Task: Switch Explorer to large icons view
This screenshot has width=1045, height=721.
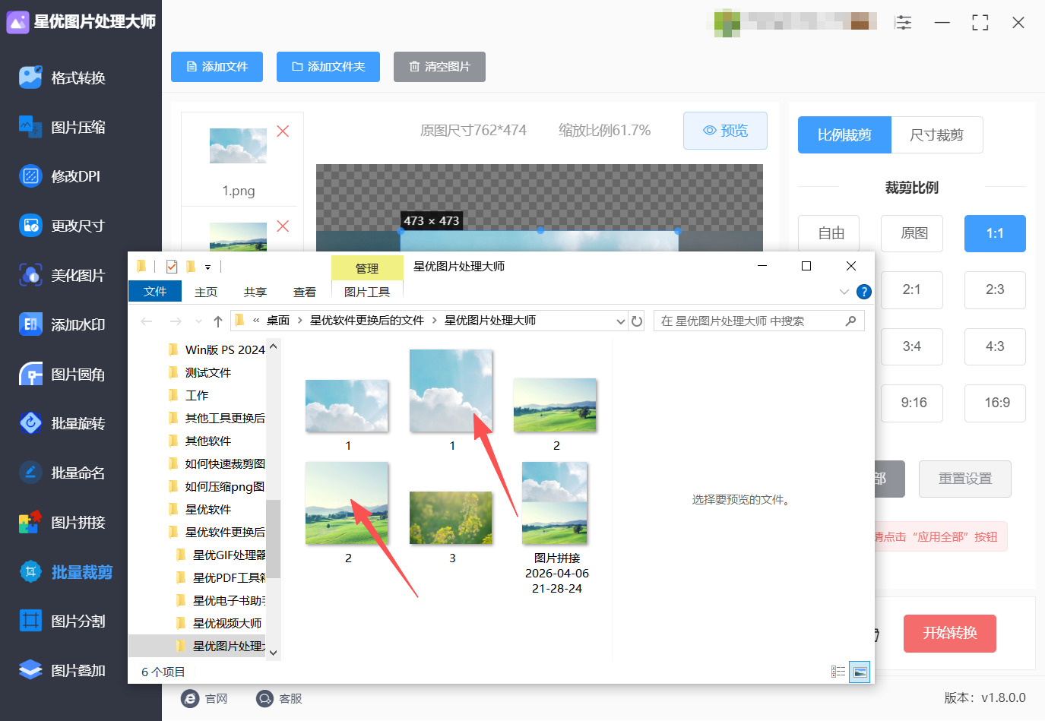Action: tap(860, 672)
